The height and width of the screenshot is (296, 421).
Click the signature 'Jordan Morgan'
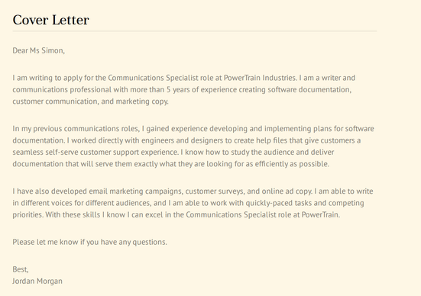click(37, 281)
